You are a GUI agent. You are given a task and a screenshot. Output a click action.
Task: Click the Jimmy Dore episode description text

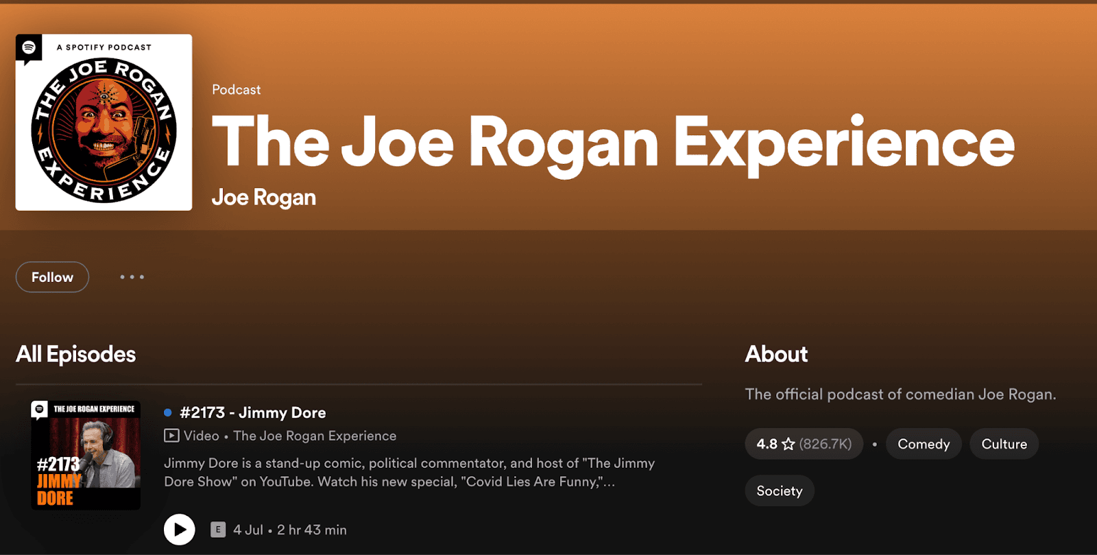click(409, 472)
